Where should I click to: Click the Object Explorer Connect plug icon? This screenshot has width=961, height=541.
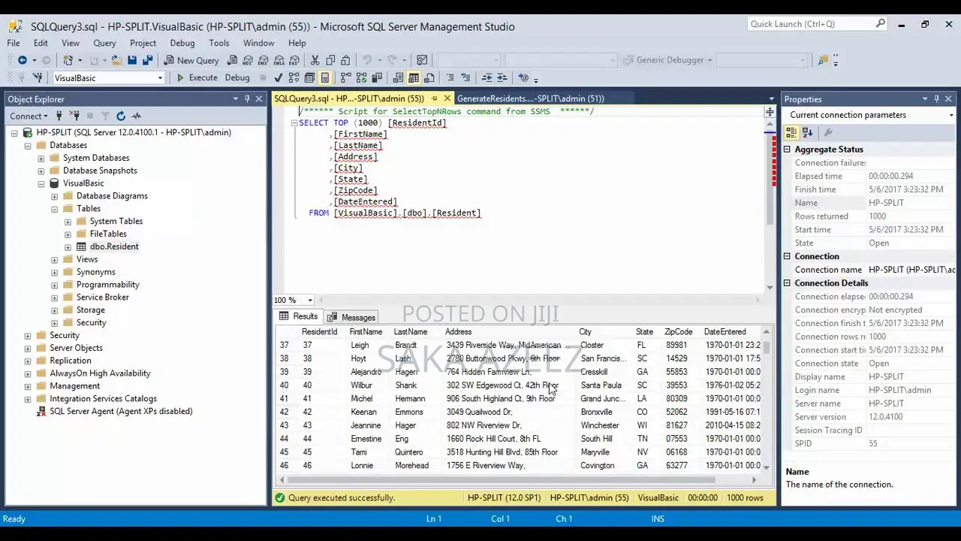[59, 116]
